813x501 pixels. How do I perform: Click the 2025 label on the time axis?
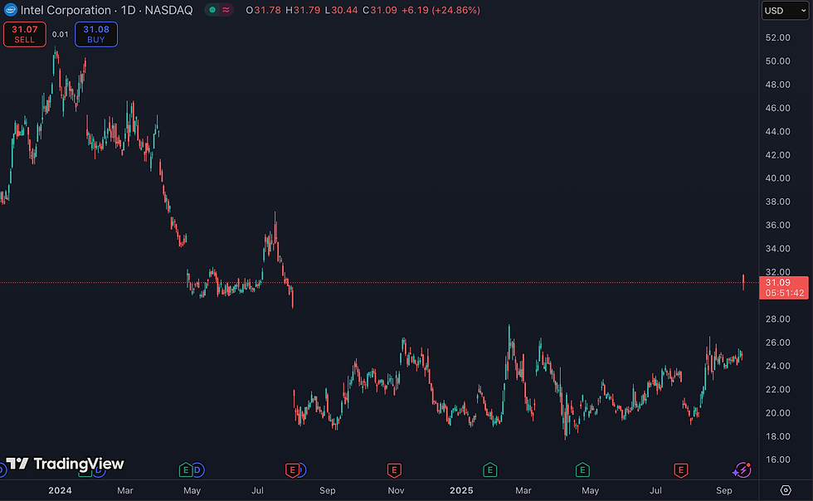pyautogui.click(x=461, y=490)
